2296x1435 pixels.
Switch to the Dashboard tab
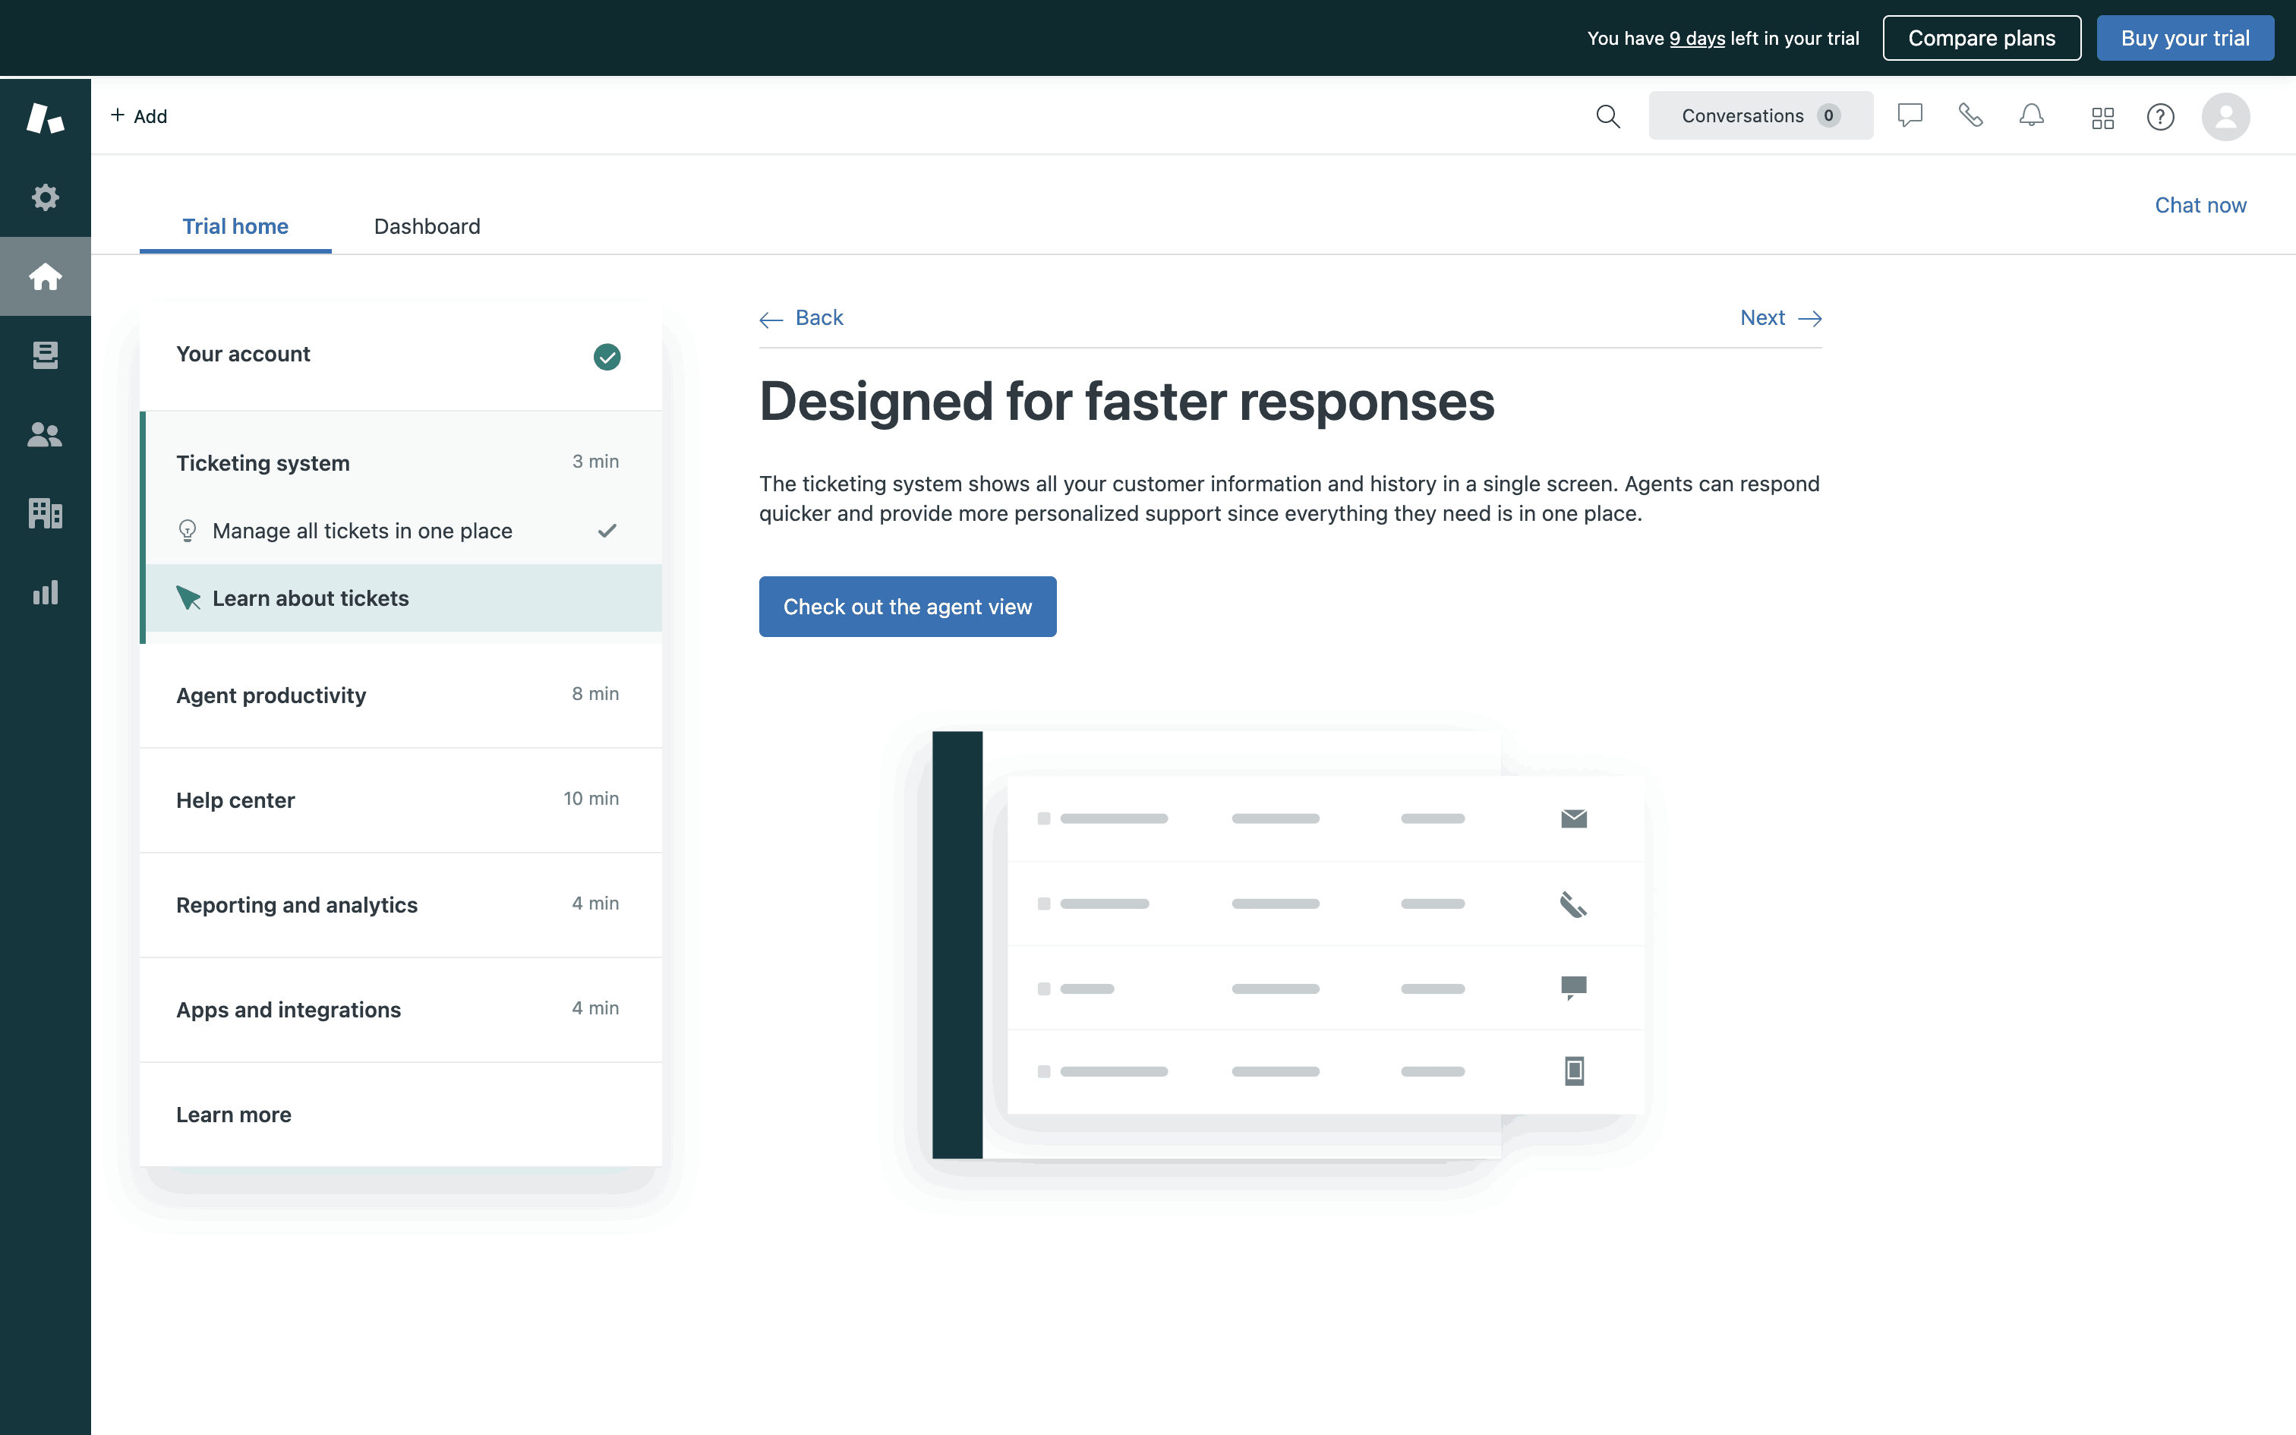click(x=427, y=227)
